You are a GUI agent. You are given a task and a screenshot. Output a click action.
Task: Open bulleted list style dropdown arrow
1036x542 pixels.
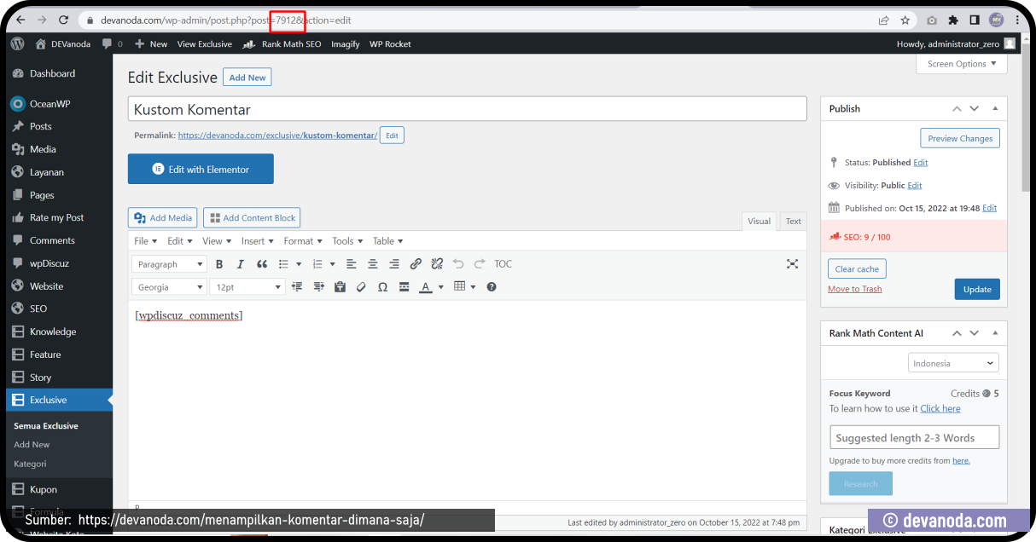pos(299,264)
